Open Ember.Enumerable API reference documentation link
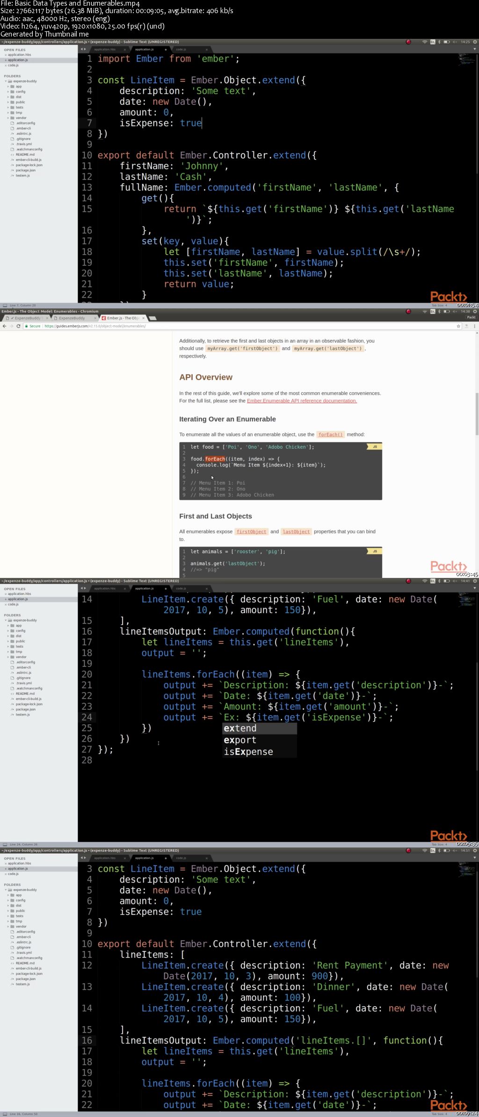 point(302,401)
